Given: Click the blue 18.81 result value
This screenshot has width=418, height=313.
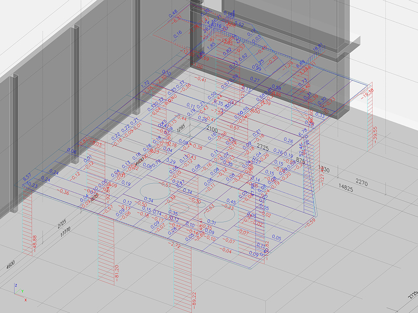Looking at the screenshot, I should [x=318, y=47].
